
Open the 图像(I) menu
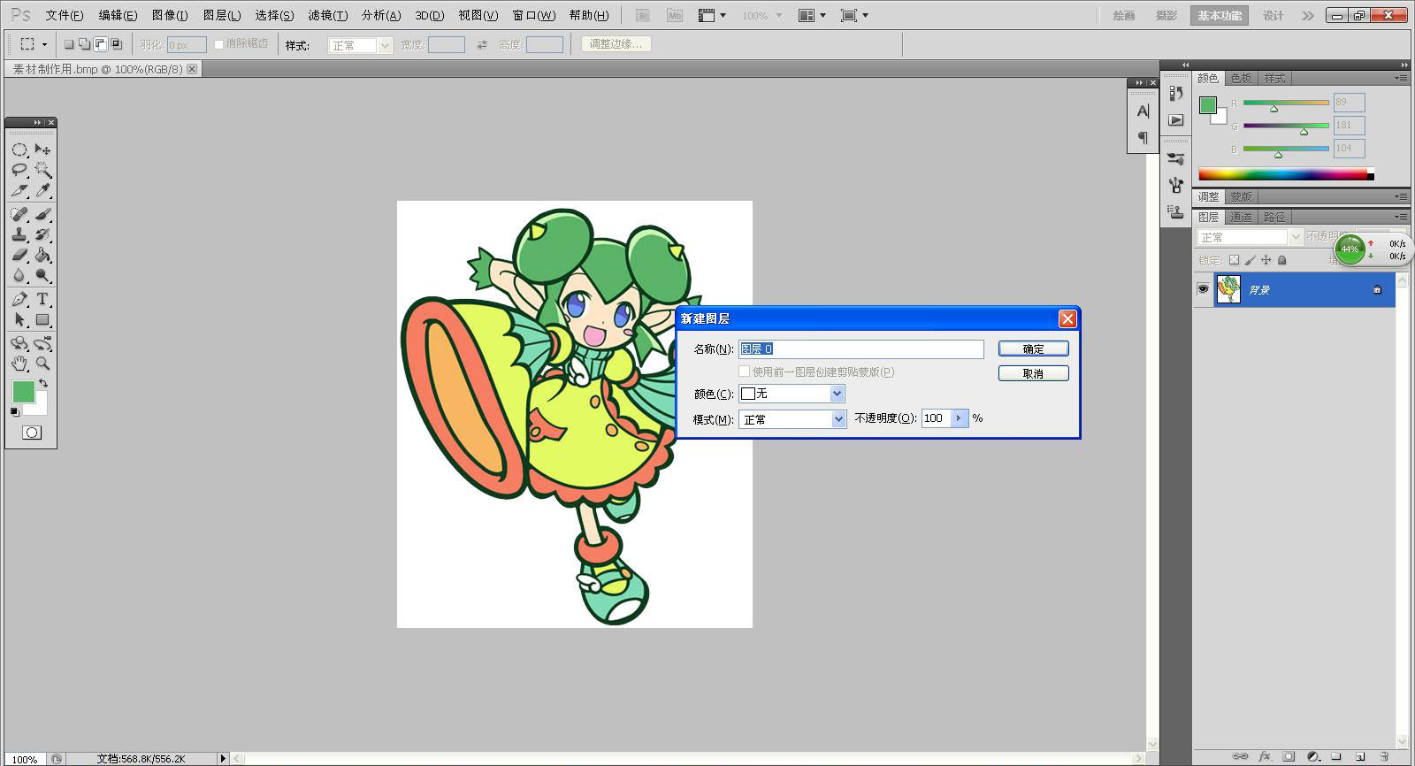coord(170,15)
